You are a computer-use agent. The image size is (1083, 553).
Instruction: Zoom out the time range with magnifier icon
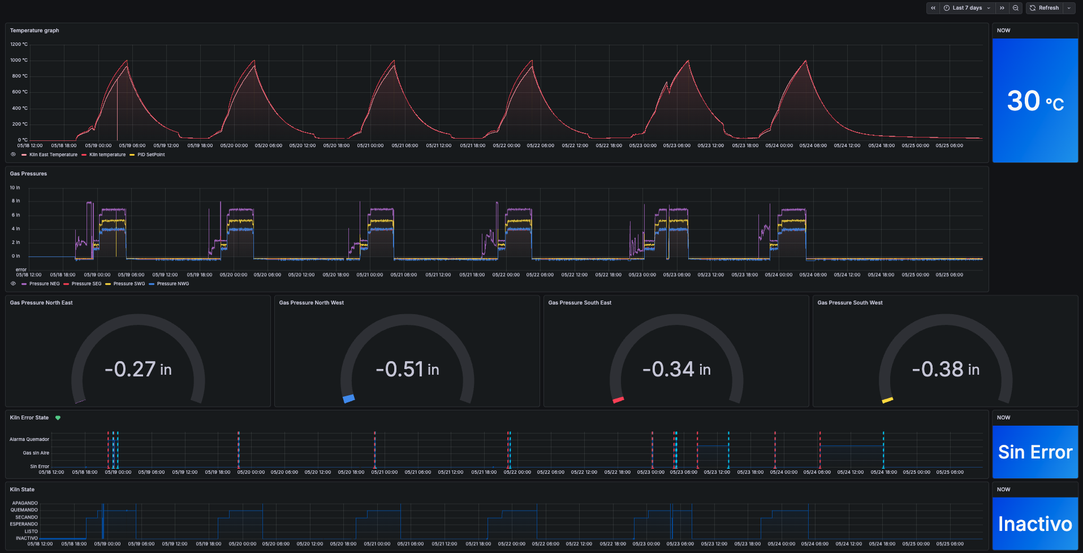pyautogui.click(x=1016, y=8)
